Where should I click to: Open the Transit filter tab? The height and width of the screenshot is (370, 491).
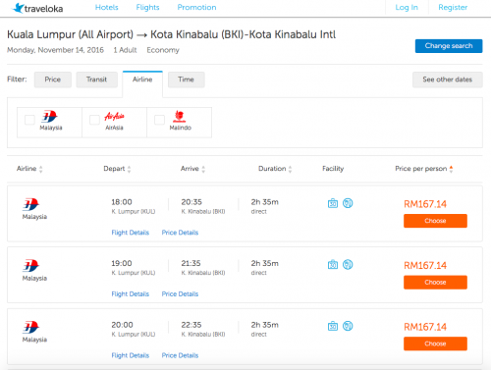[x=96, y=79]
